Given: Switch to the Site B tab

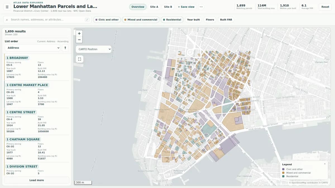Looking at the screenshot, I should [x=168, y=7].
